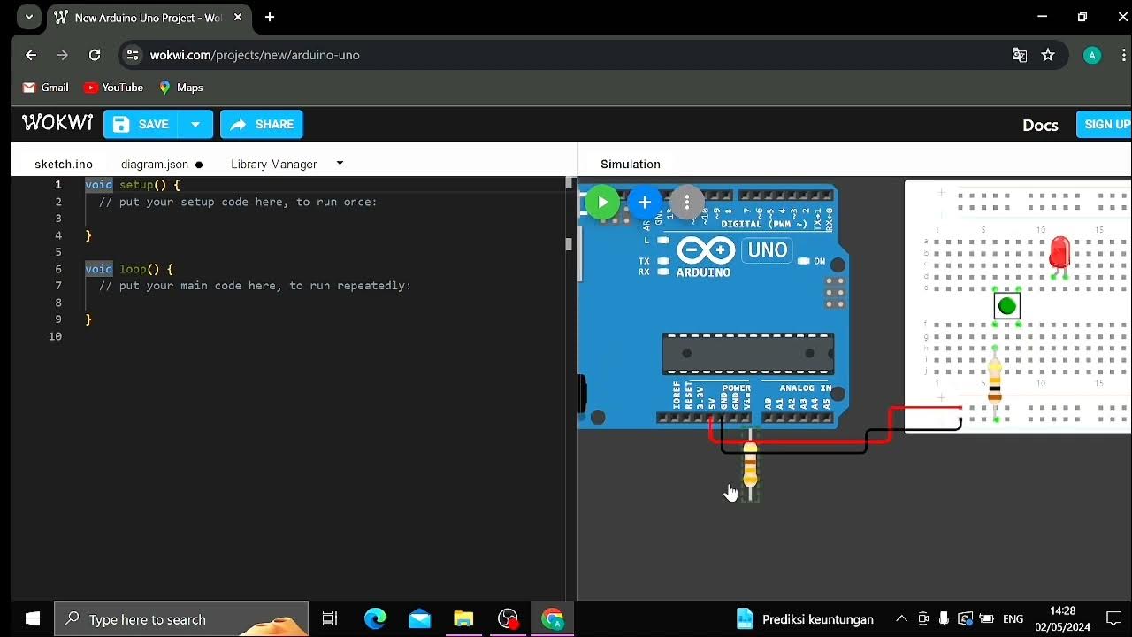Open Mail app from the taskbar
This screenshot has width=1132, height=637.
pos(419,619)
